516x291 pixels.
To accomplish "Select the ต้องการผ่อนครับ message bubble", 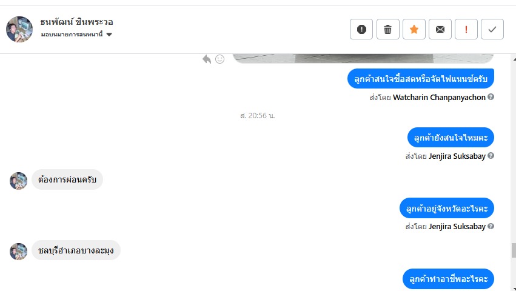I will 67,179.
